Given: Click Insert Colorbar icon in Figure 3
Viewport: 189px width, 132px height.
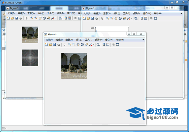Looking at the screenshot, I should (x=104, y=45).
